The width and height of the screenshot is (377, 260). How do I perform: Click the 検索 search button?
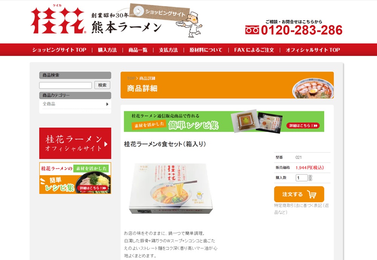102,85
